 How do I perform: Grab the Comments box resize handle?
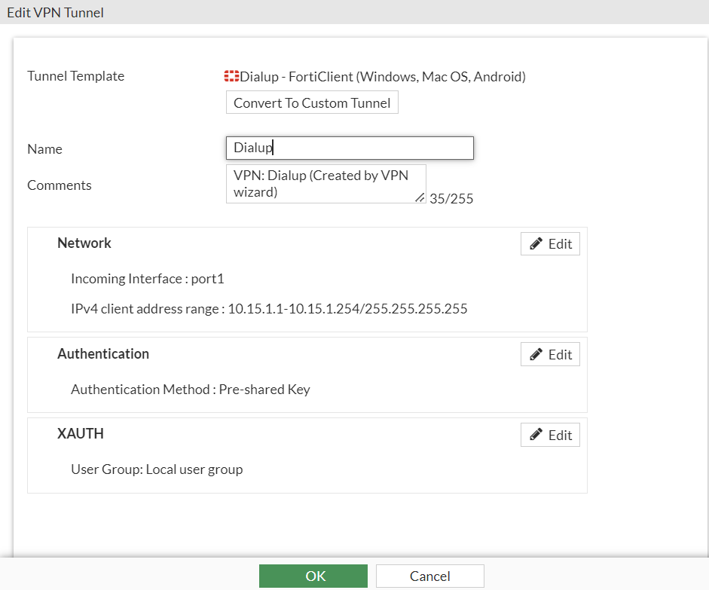pyautogui.click(x=420, y=197)
